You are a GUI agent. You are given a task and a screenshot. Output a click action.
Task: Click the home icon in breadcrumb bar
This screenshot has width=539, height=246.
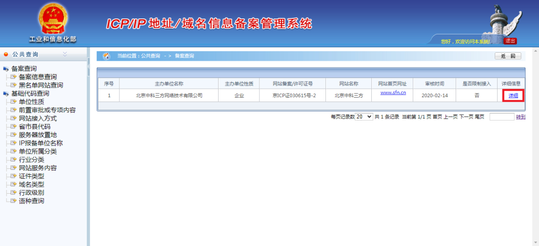[107, 56]
